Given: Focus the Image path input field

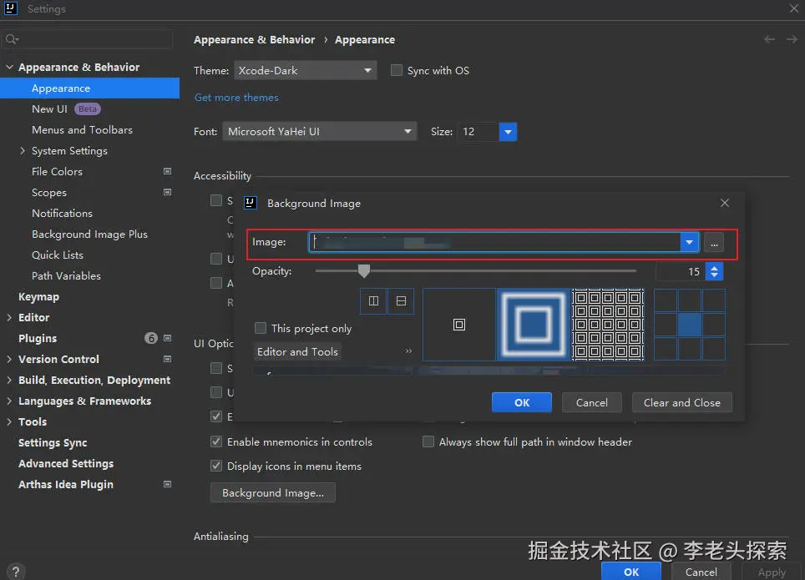Looking at the screenshot, I should [495, 242].
